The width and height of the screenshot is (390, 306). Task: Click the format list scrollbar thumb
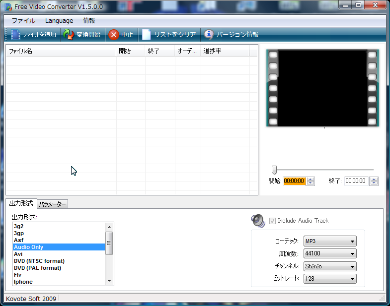point(109,243)
